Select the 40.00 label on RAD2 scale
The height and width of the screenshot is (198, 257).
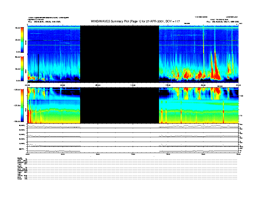pos(18,28)
